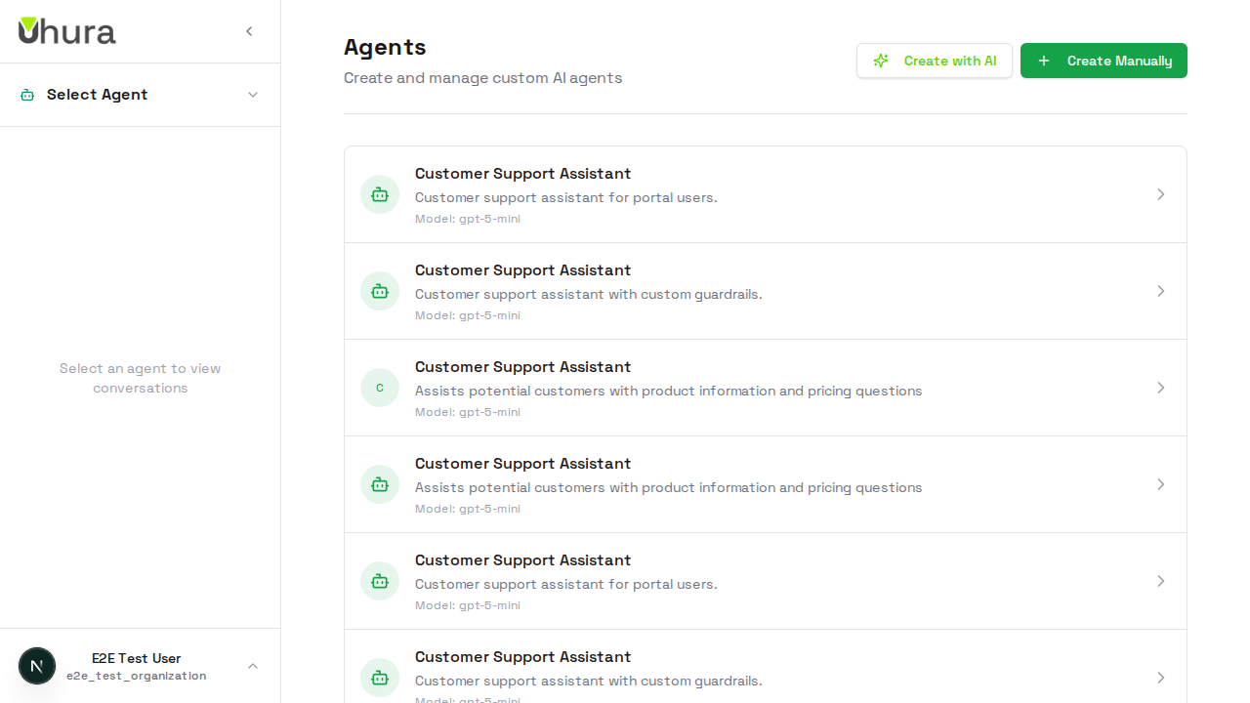Screen dimensions: 1250x703
Task: Select the robot icon on the first Customer Support Assistant
Action: 380,193
